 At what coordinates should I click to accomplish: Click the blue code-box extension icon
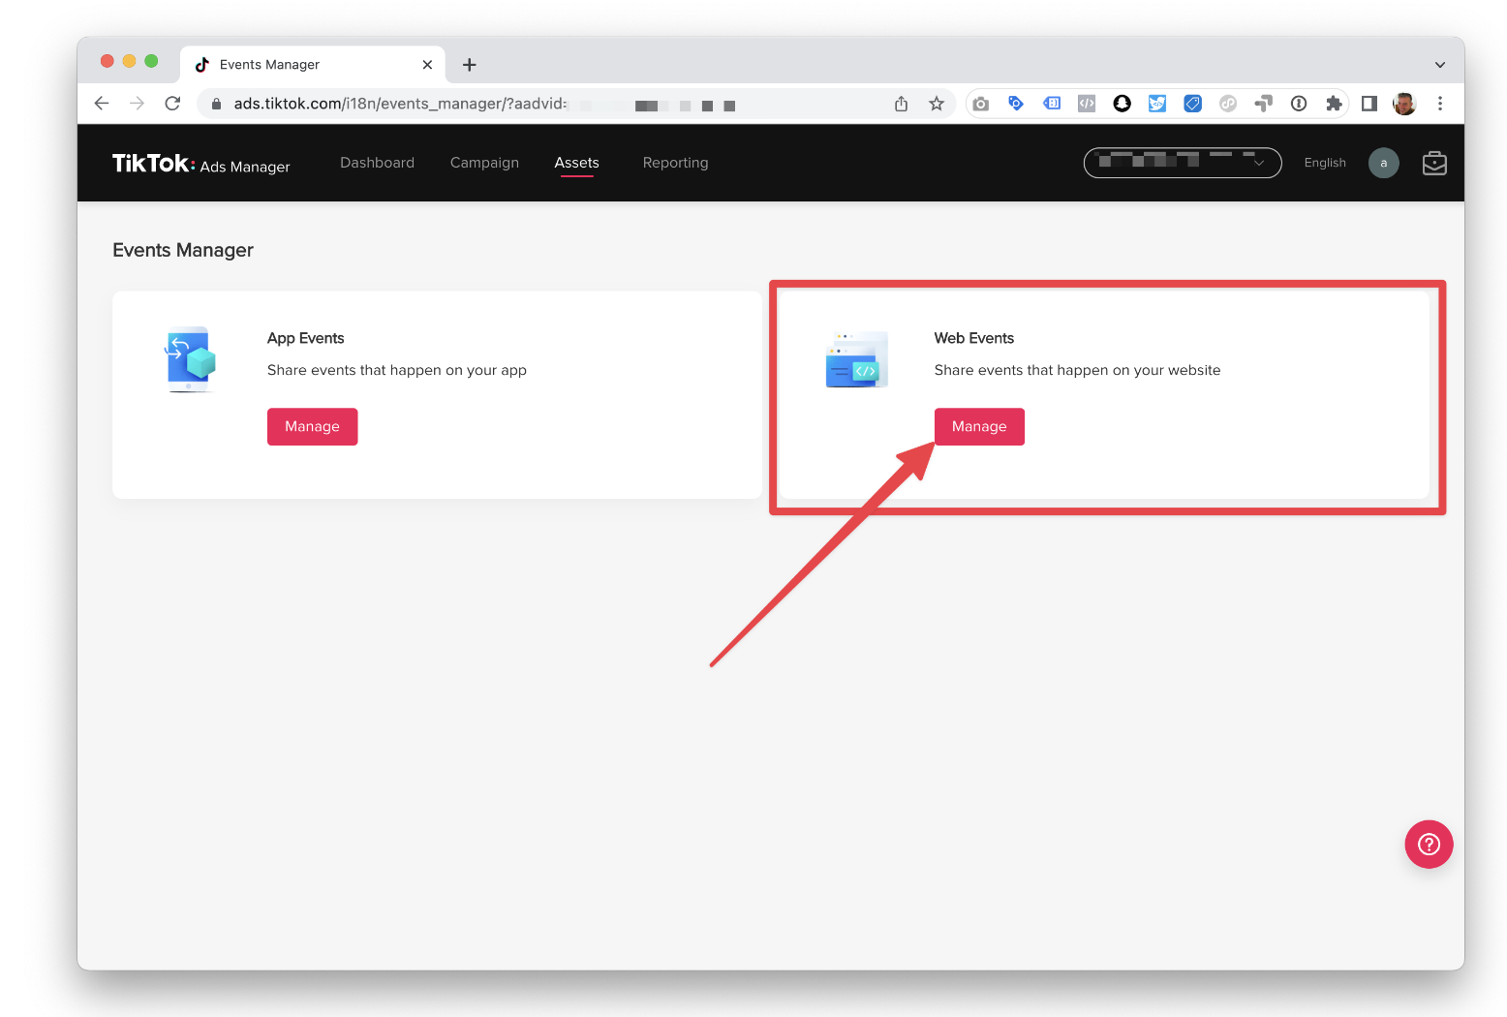(1052, 103)
